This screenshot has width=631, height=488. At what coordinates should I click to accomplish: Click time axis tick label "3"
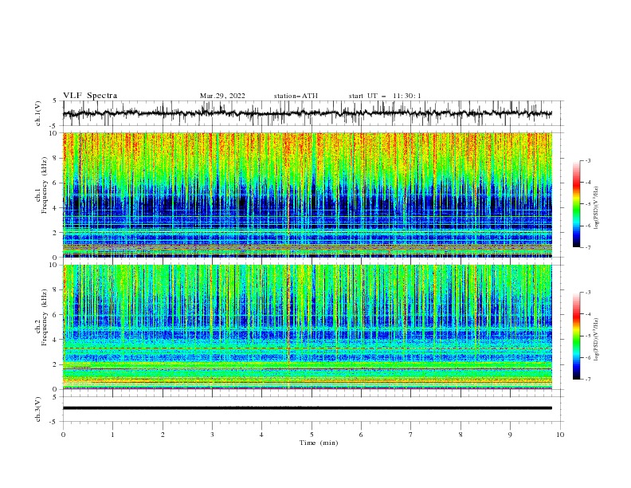pos(212,435)
